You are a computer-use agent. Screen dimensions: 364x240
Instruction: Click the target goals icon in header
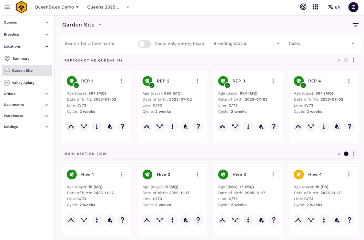tap(303, 7)
